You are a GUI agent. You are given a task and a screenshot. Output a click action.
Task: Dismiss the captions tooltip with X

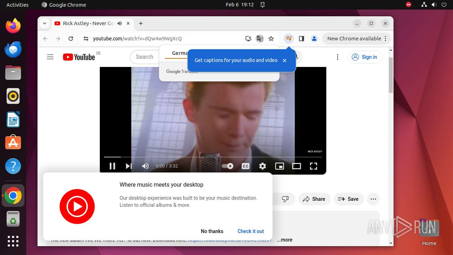coord(285,61)
